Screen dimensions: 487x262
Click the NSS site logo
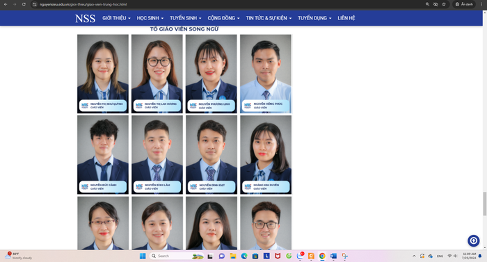coord(85,18)
